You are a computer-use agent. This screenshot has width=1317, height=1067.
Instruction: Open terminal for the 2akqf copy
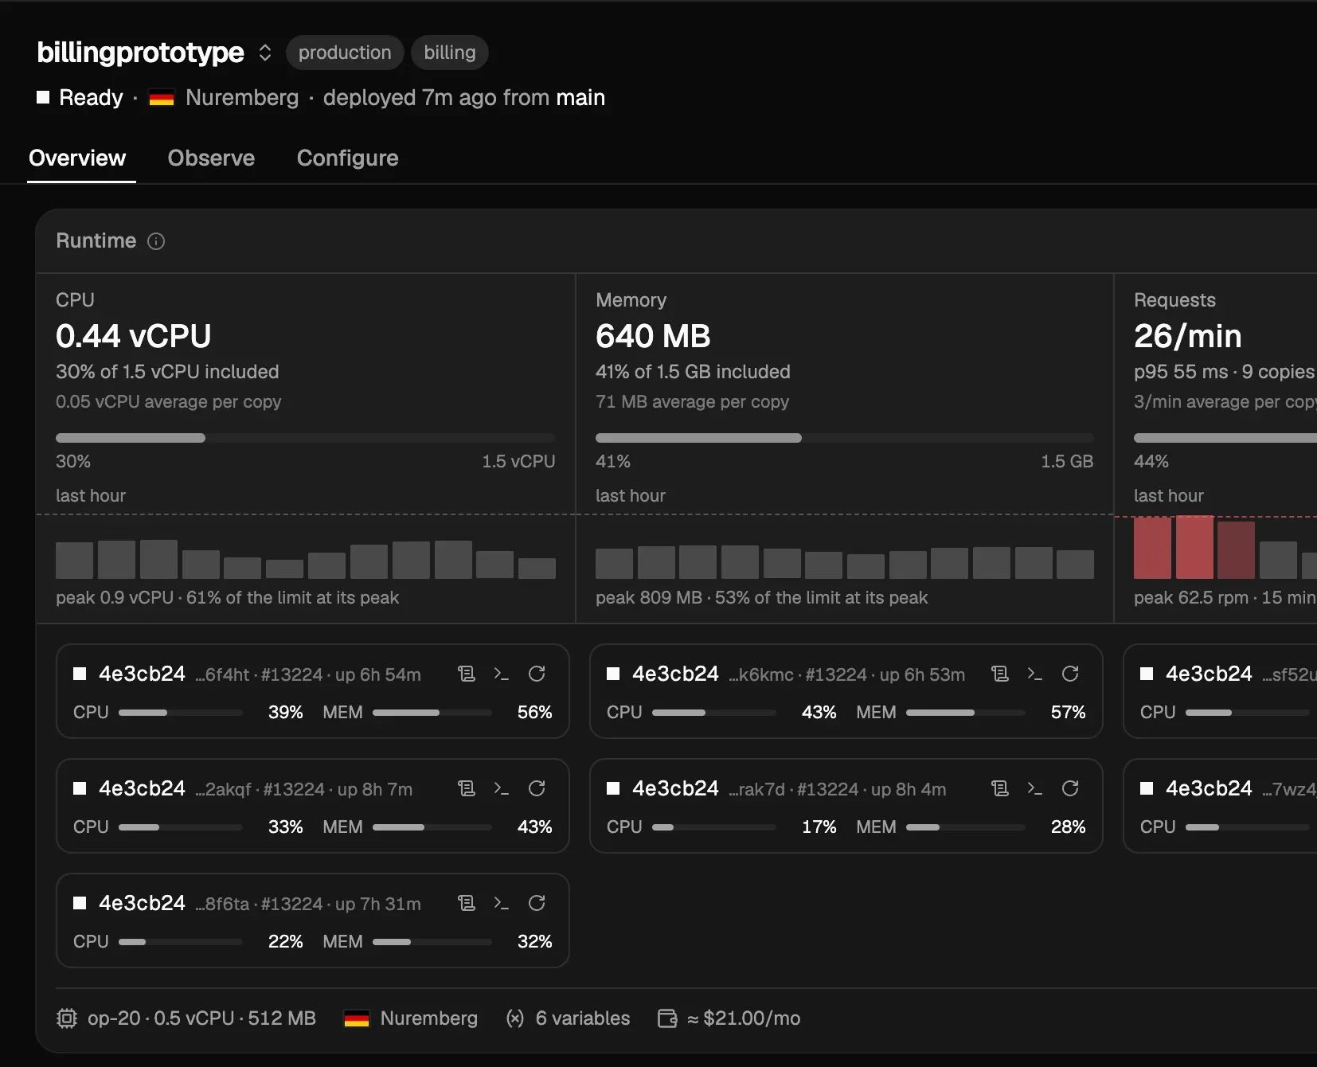pos(502,789)
